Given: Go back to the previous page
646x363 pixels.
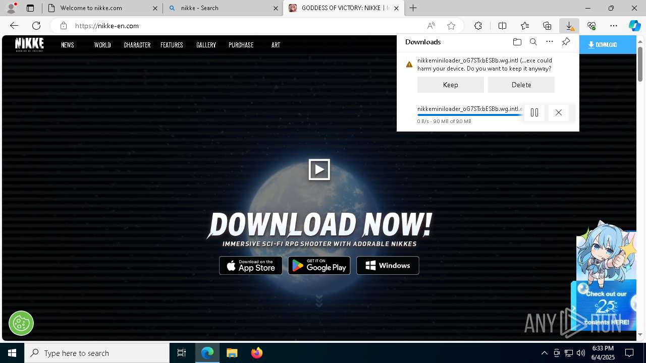Looking at the screenshot, I should [x=14, y=26].
